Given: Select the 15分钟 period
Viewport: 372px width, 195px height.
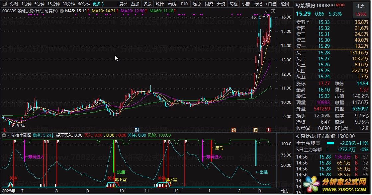Looking at the screenshot, I should click(53, 4).
